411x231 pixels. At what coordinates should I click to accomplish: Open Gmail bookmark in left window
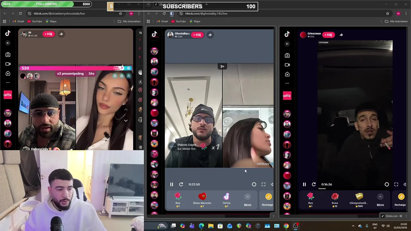[18, 21]
